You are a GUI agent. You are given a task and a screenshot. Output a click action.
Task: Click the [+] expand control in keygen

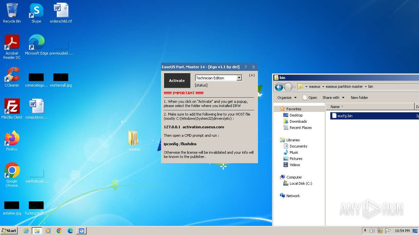(252, 75)
